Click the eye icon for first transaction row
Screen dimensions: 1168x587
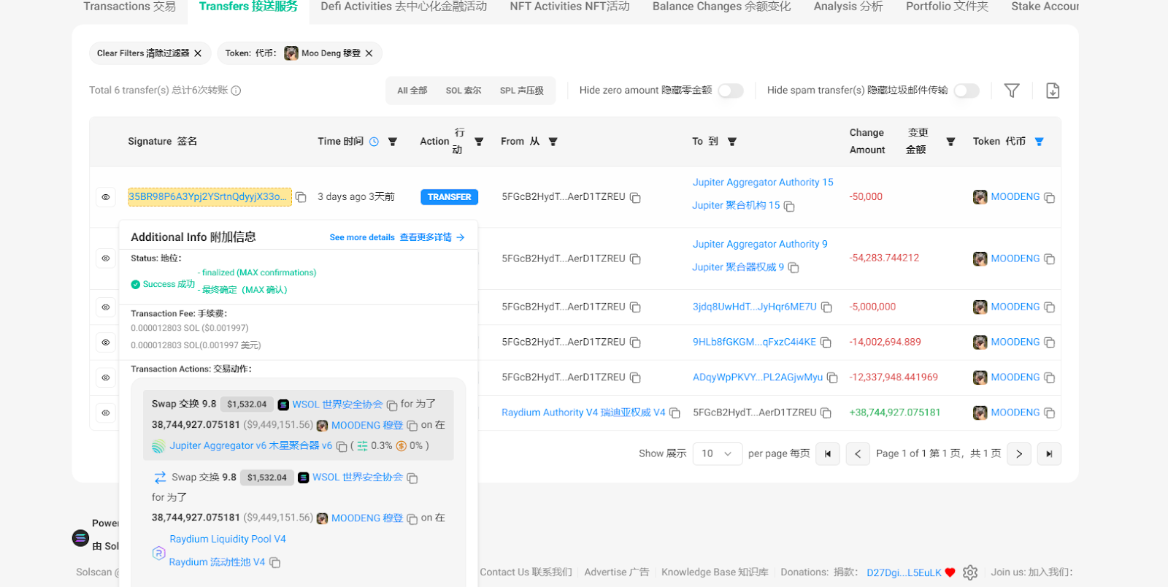[x=106, y=197]
